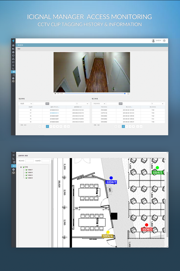Open the video list search field dropdown

[x=25, y=104]
